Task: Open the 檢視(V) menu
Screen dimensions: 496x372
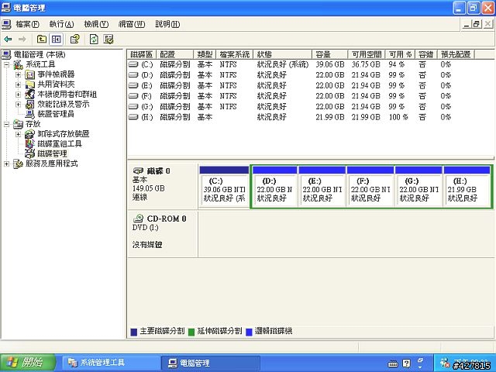Action: tap(96, 24)
